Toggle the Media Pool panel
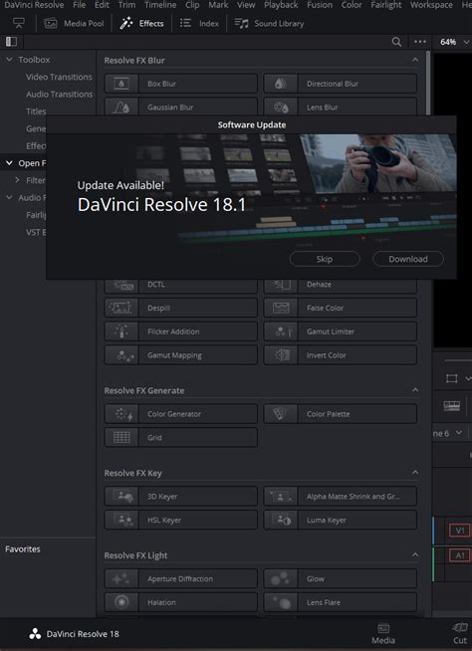The image size is (472, 651). 74,23
